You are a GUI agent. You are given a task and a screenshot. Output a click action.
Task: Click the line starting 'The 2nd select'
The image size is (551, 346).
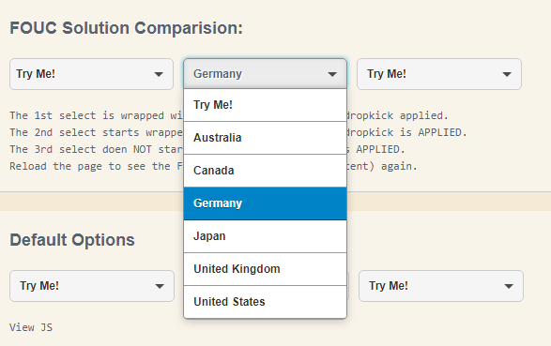coord(238,132)
